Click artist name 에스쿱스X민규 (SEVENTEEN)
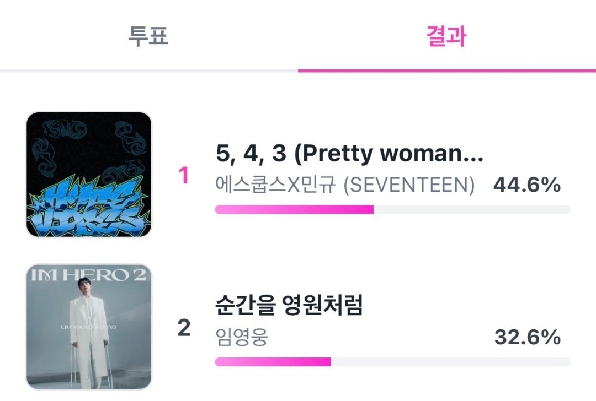 tap(345, 185)
